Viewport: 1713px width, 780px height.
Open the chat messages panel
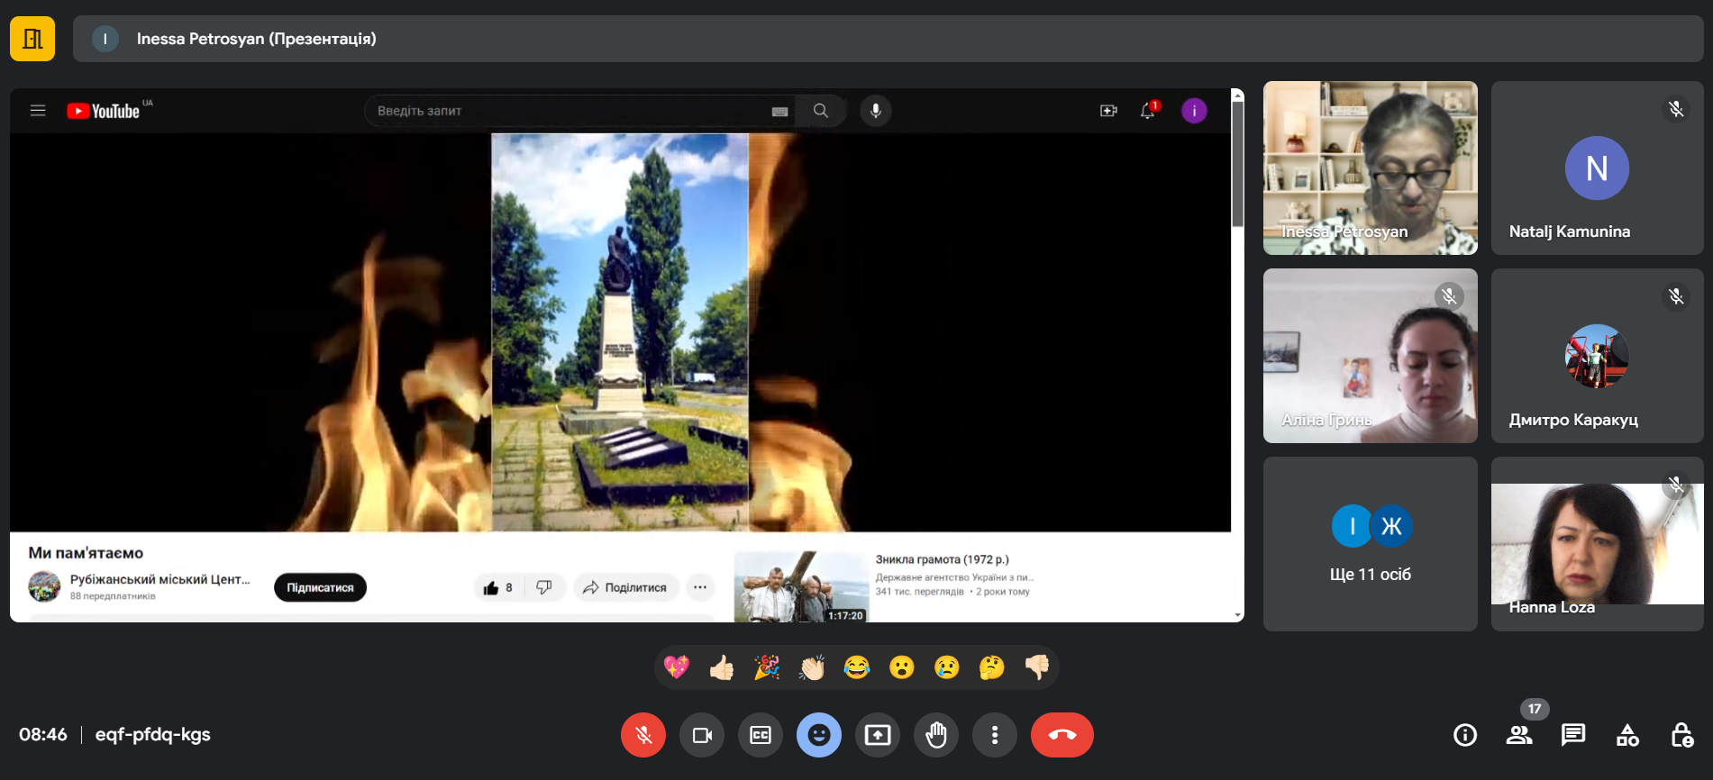[x=1573, y=735]
